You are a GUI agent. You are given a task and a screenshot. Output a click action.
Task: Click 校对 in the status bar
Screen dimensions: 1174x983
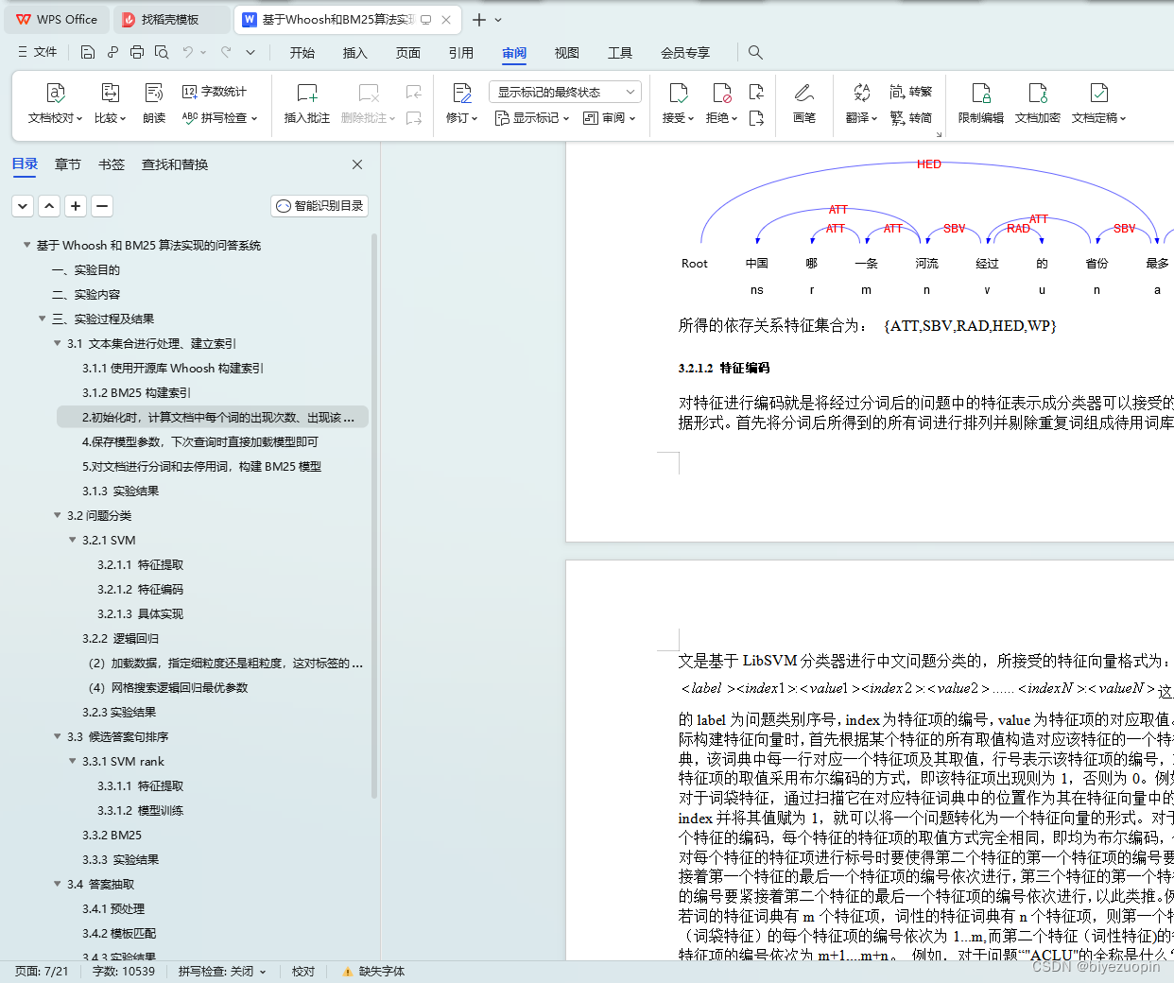302,971
